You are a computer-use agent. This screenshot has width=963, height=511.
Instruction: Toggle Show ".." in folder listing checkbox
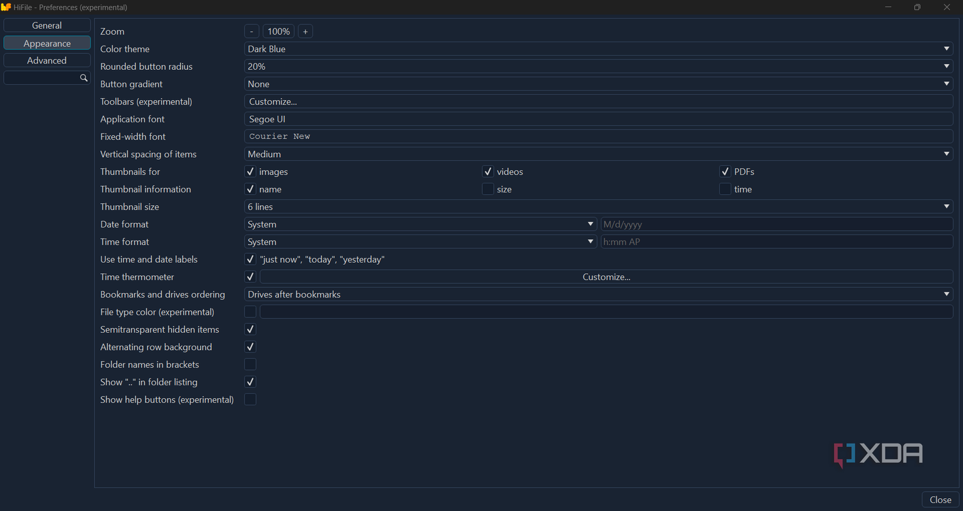[250, 382]
